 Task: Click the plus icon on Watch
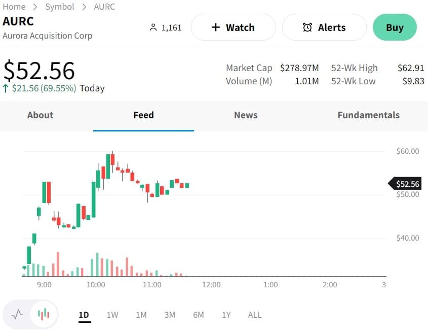pos(215,27)
